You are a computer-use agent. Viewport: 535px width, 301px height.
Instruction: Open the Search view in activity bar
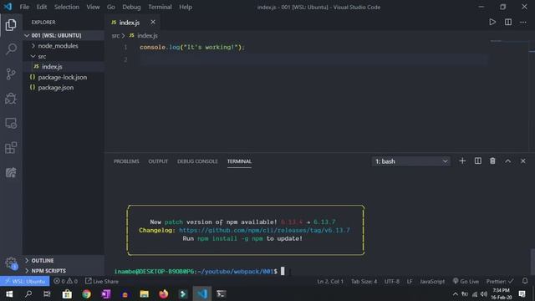coord(11,49)
